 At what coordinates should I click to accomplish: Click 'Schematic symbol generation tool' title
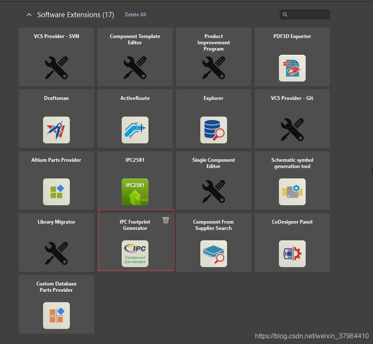292,163
